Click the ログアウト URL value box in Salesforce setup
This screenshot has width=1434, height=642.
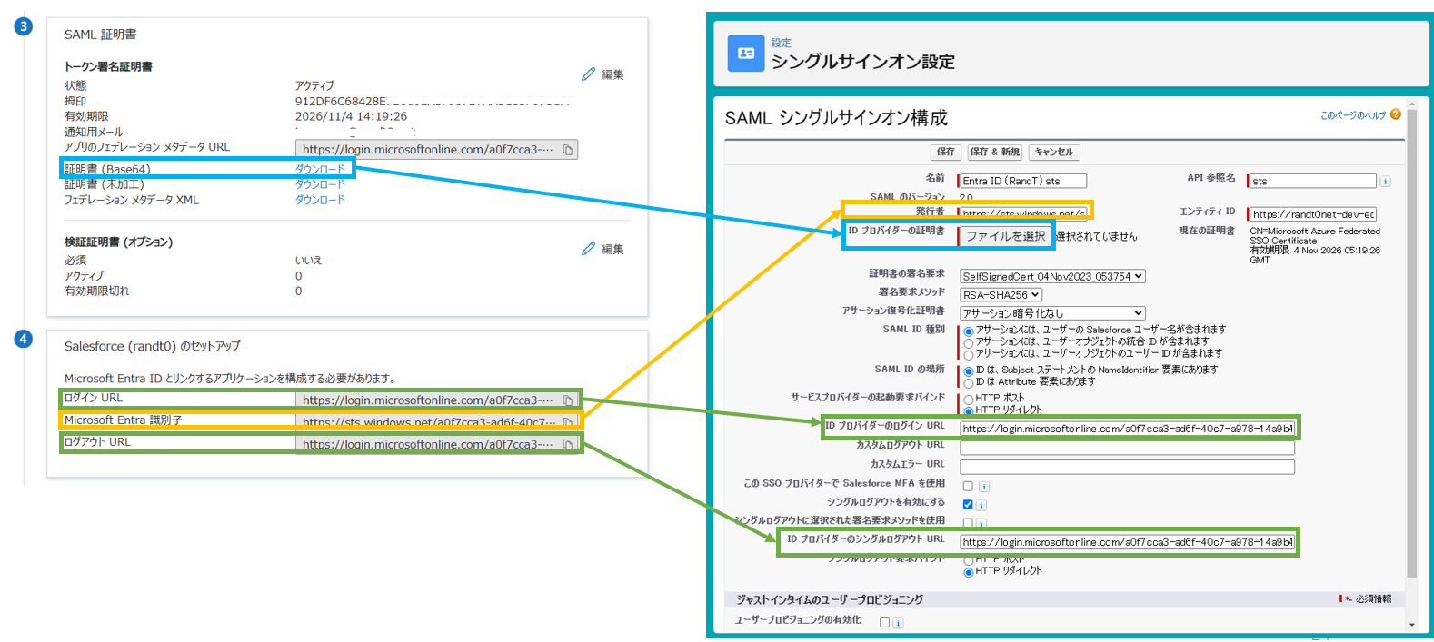tap(436, 445)
